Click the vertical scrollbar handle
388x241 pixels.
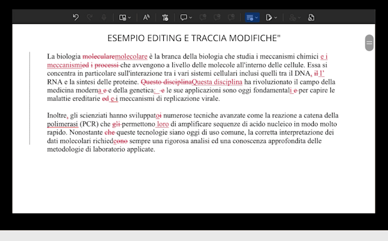click(x=369, y=43)
